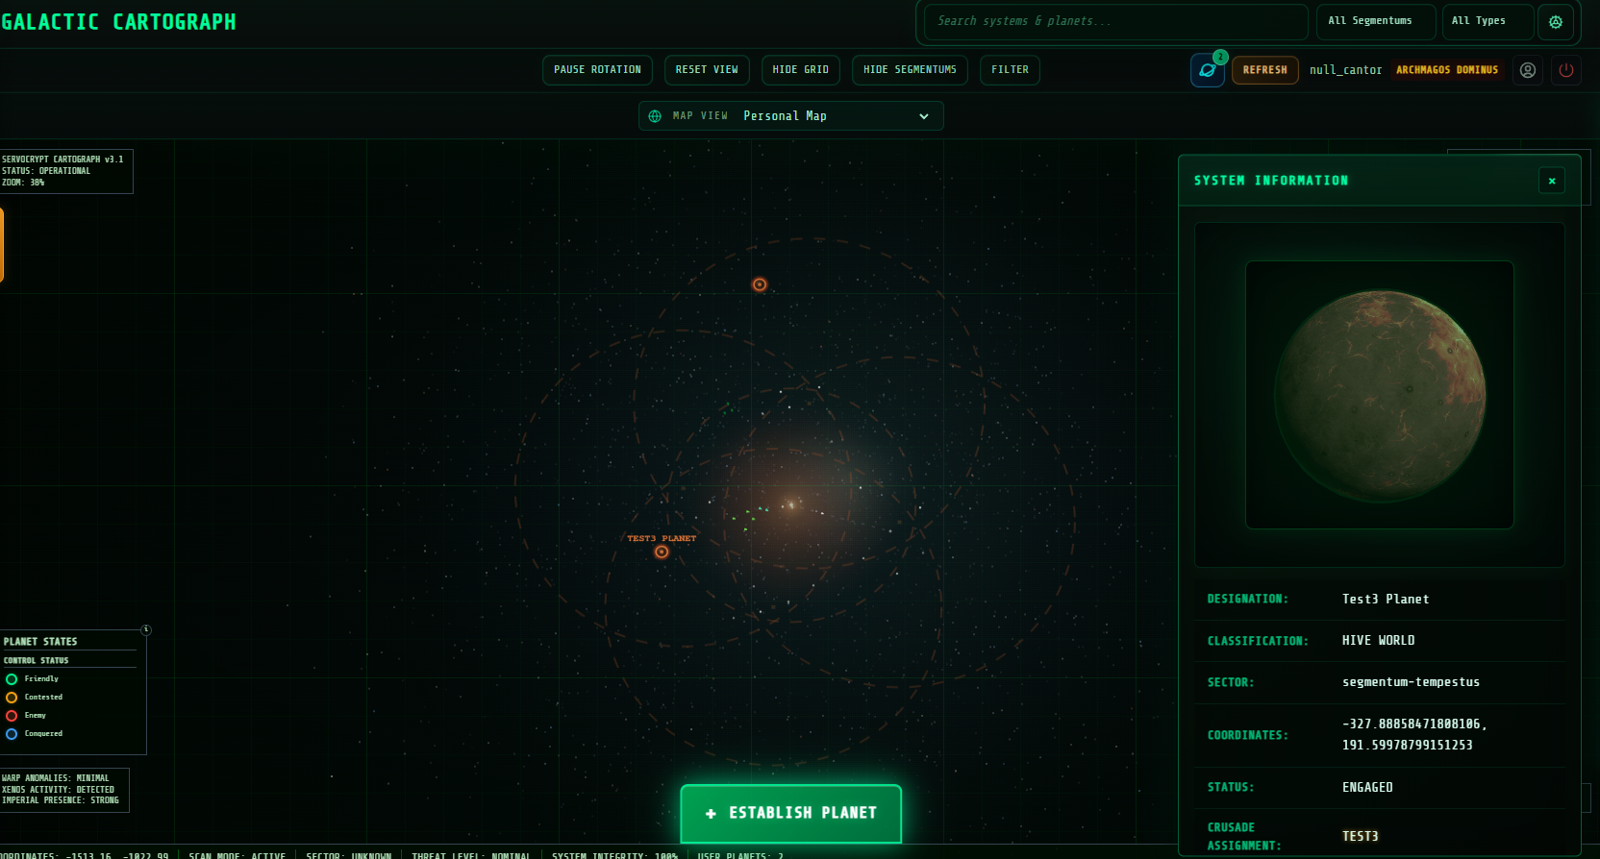Click the Galactic Cartograph title
This screenshot has width=1600, height=859.
coord(118,22)
